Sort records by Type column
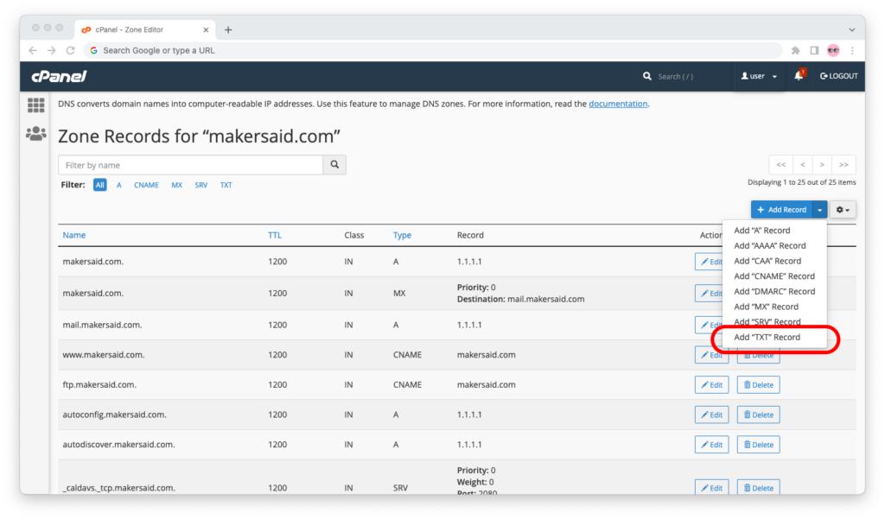The width and height of the screenshot is (885, 519). click(402, 235)
